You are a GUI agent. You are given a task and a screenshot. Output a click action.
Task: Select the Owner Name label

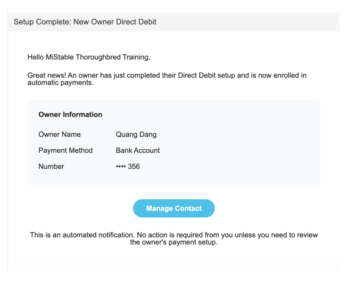pyautogui.click(x=60, y=135)
